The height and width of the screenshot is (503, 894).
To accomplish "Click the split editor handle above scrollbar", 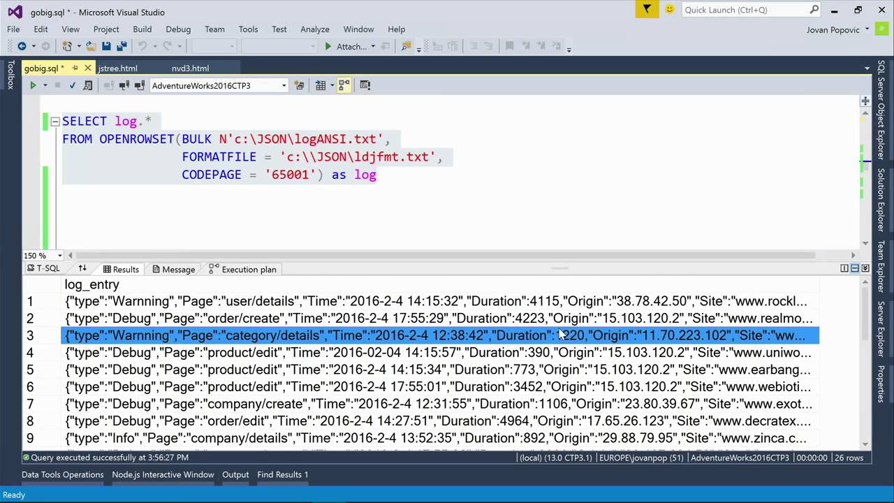I will (x=865, y=101).
